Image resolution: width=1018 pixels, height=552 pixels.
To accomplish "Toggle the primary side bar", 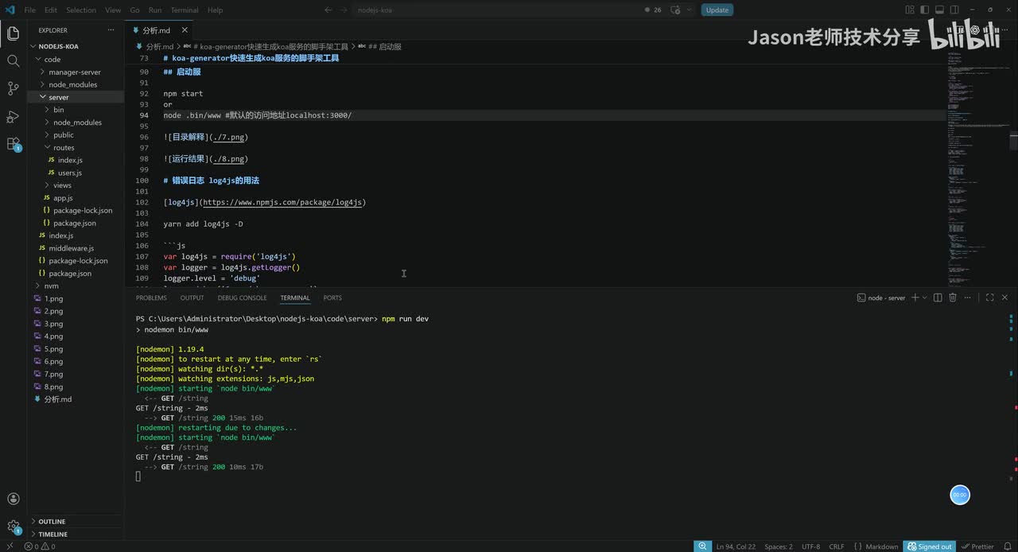I will pos(925,10).
